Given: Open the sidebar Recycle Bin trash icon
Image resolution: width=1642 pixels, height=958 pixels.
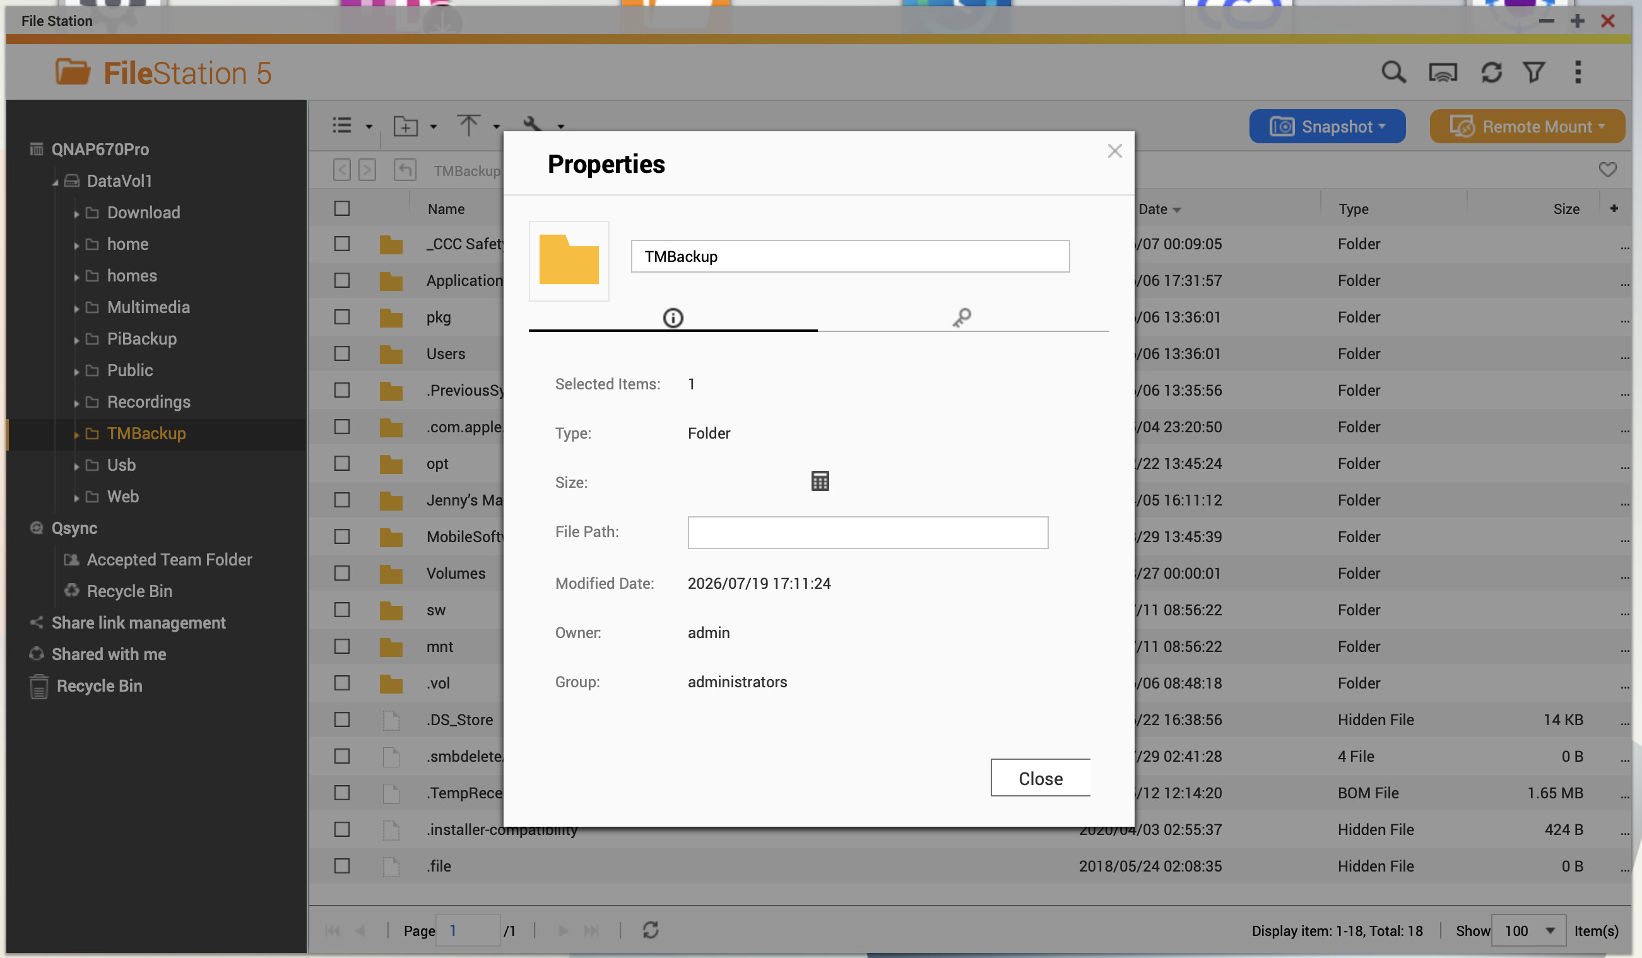Looking at the screenshot, I should click(38, 686).
